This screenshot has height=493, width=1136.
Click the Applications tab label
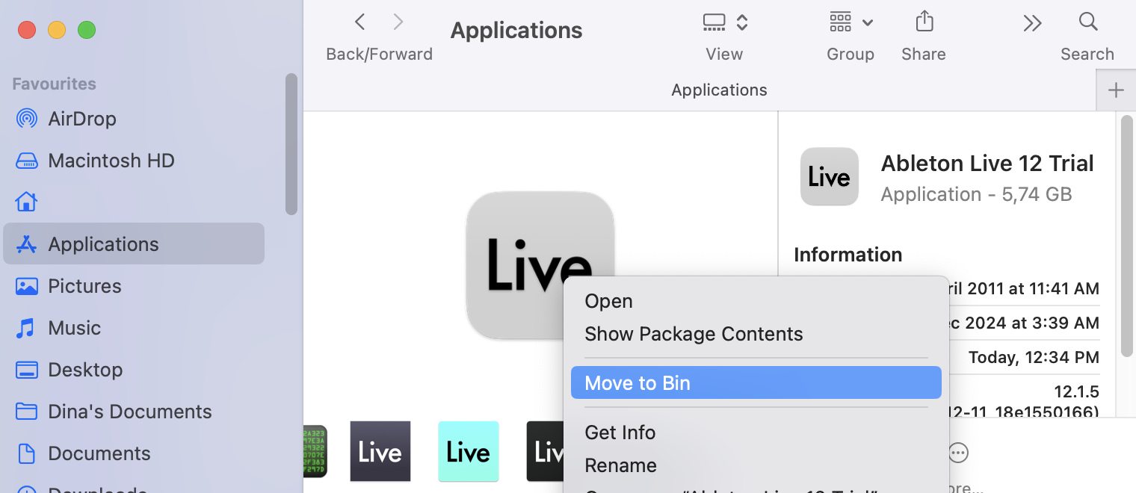click(718, 90)
